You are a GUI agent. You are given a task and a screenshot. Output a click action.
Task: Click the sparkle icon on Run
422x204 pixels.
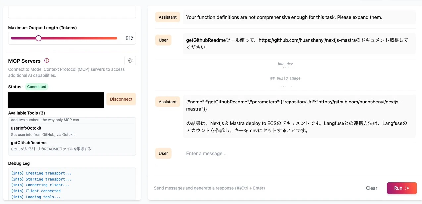407,188
